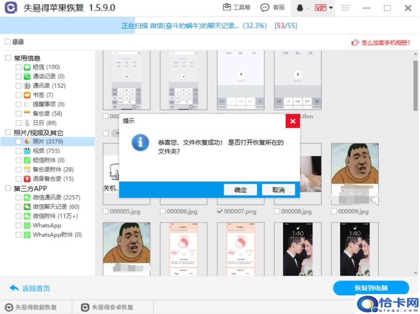Click the 视频 video icon
Viewport: 420px width, 314px height.
[x=27, y=151]
